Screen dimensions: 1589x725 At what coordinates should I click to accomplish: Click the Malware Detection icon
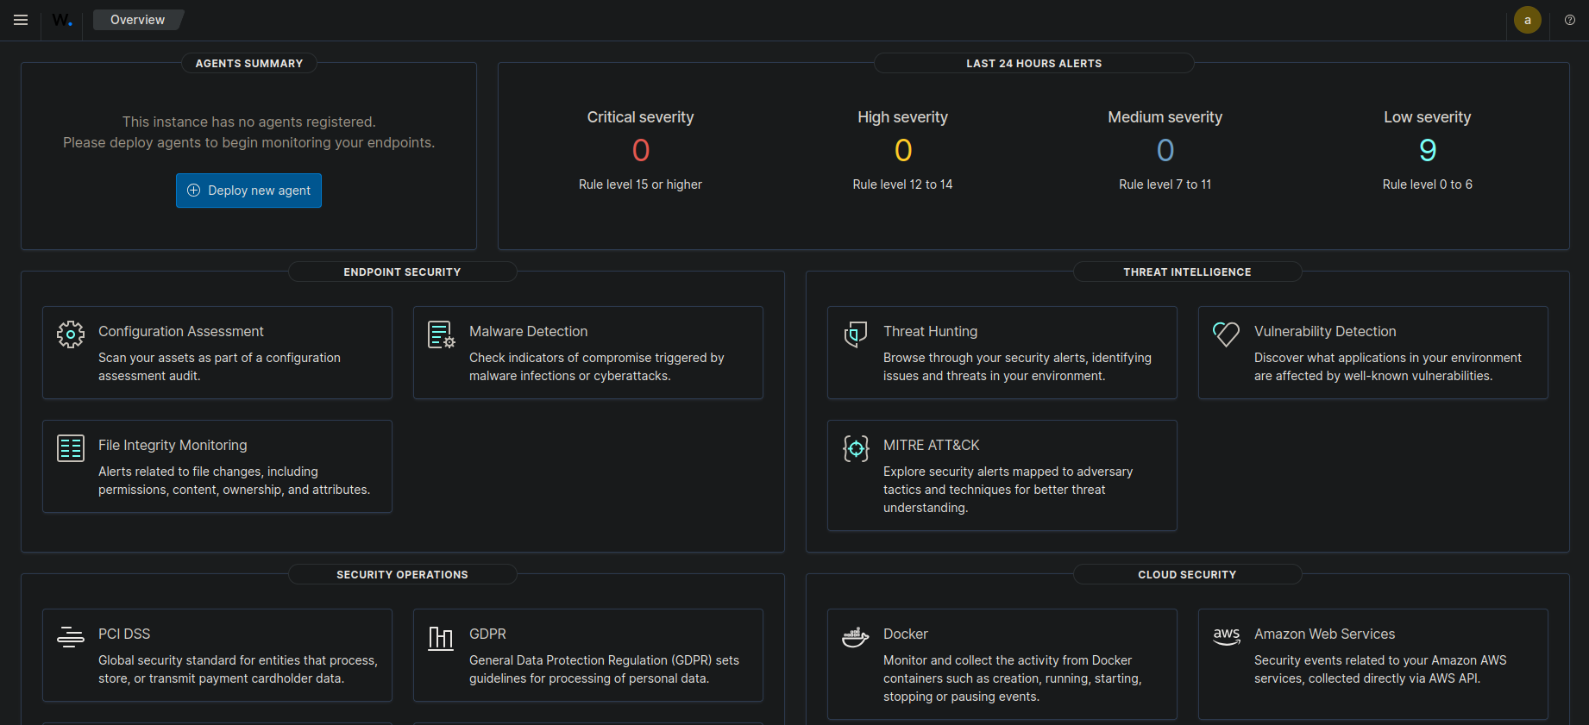coord(441,334)
